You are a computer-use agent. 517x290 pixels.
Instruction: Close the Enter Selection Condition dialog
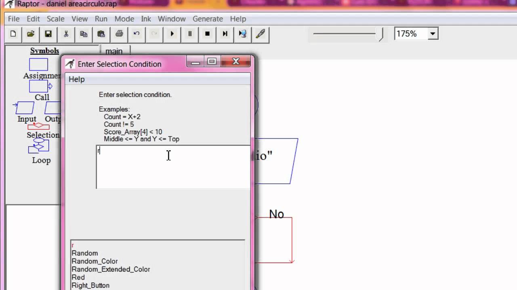click(236, 62)
